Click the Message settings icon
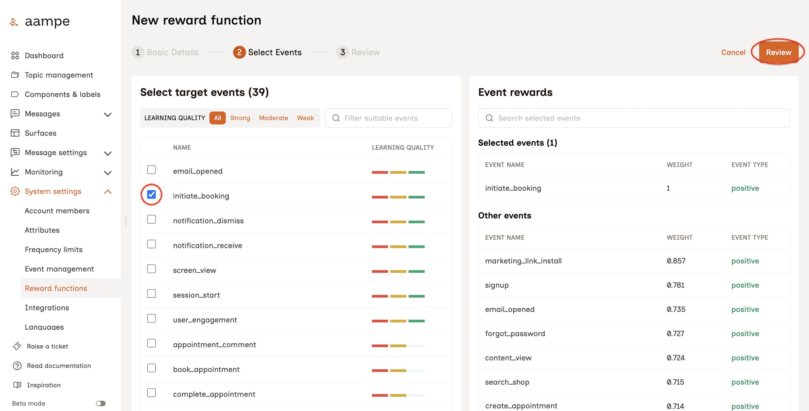 click(15, 152)
